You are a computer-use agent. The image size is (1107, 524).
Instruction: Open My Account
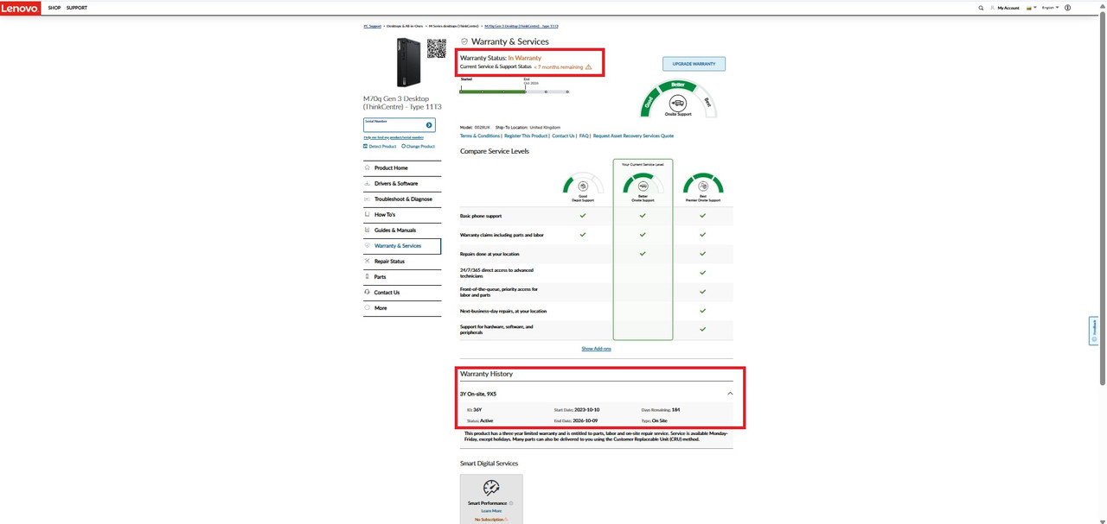coord(1005,8)
